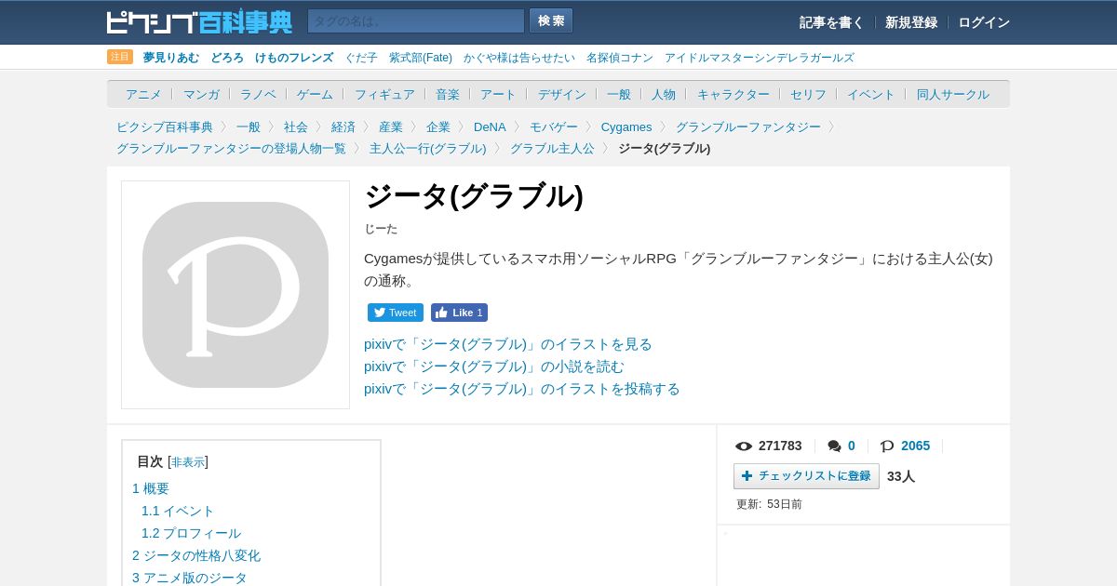Open trending tag どろろ

(x=227, y=58)
